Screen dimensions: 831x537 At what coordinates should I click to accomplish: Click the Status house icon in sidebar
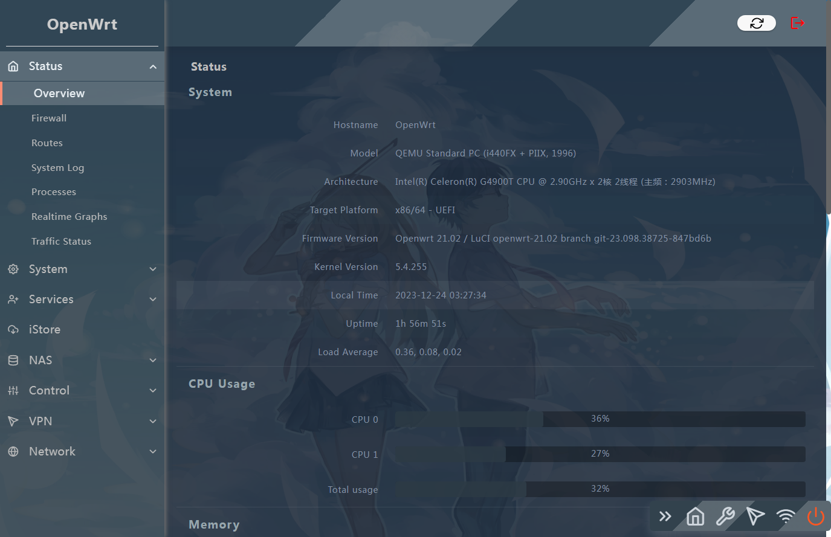click(13, 66)
